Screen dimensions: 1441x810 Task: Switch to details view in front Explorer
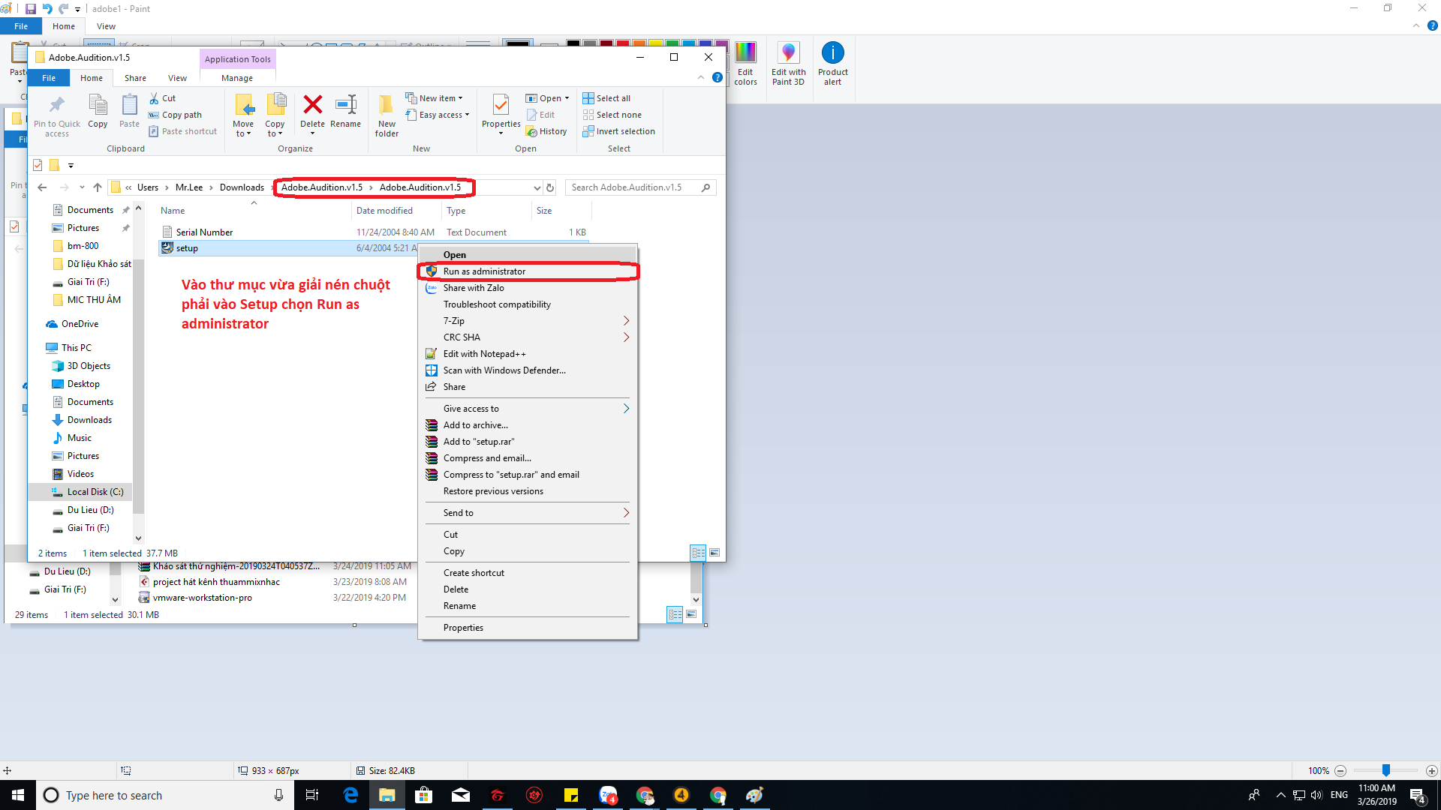pyautogui.click(x=698, y=553)
